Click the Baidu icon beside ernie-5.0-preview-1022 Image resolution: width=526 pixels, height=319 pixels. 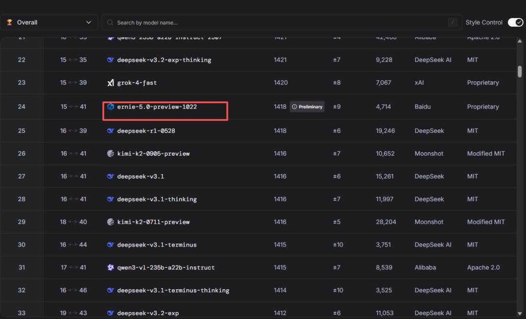(x=111, y=106)
